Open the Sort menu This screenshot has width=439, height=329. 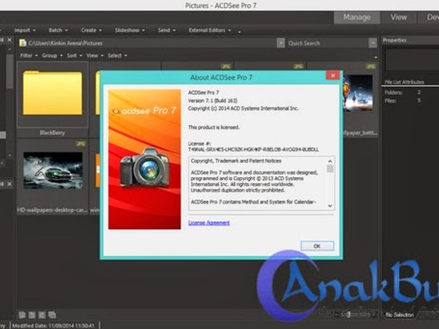(x=74, y=56)
